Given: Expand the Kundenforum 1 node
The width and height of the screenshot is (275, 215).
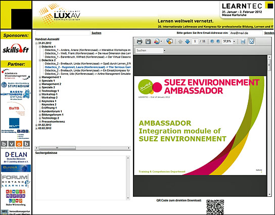Looking at the screenshot, I should click(x=40, y=112).
